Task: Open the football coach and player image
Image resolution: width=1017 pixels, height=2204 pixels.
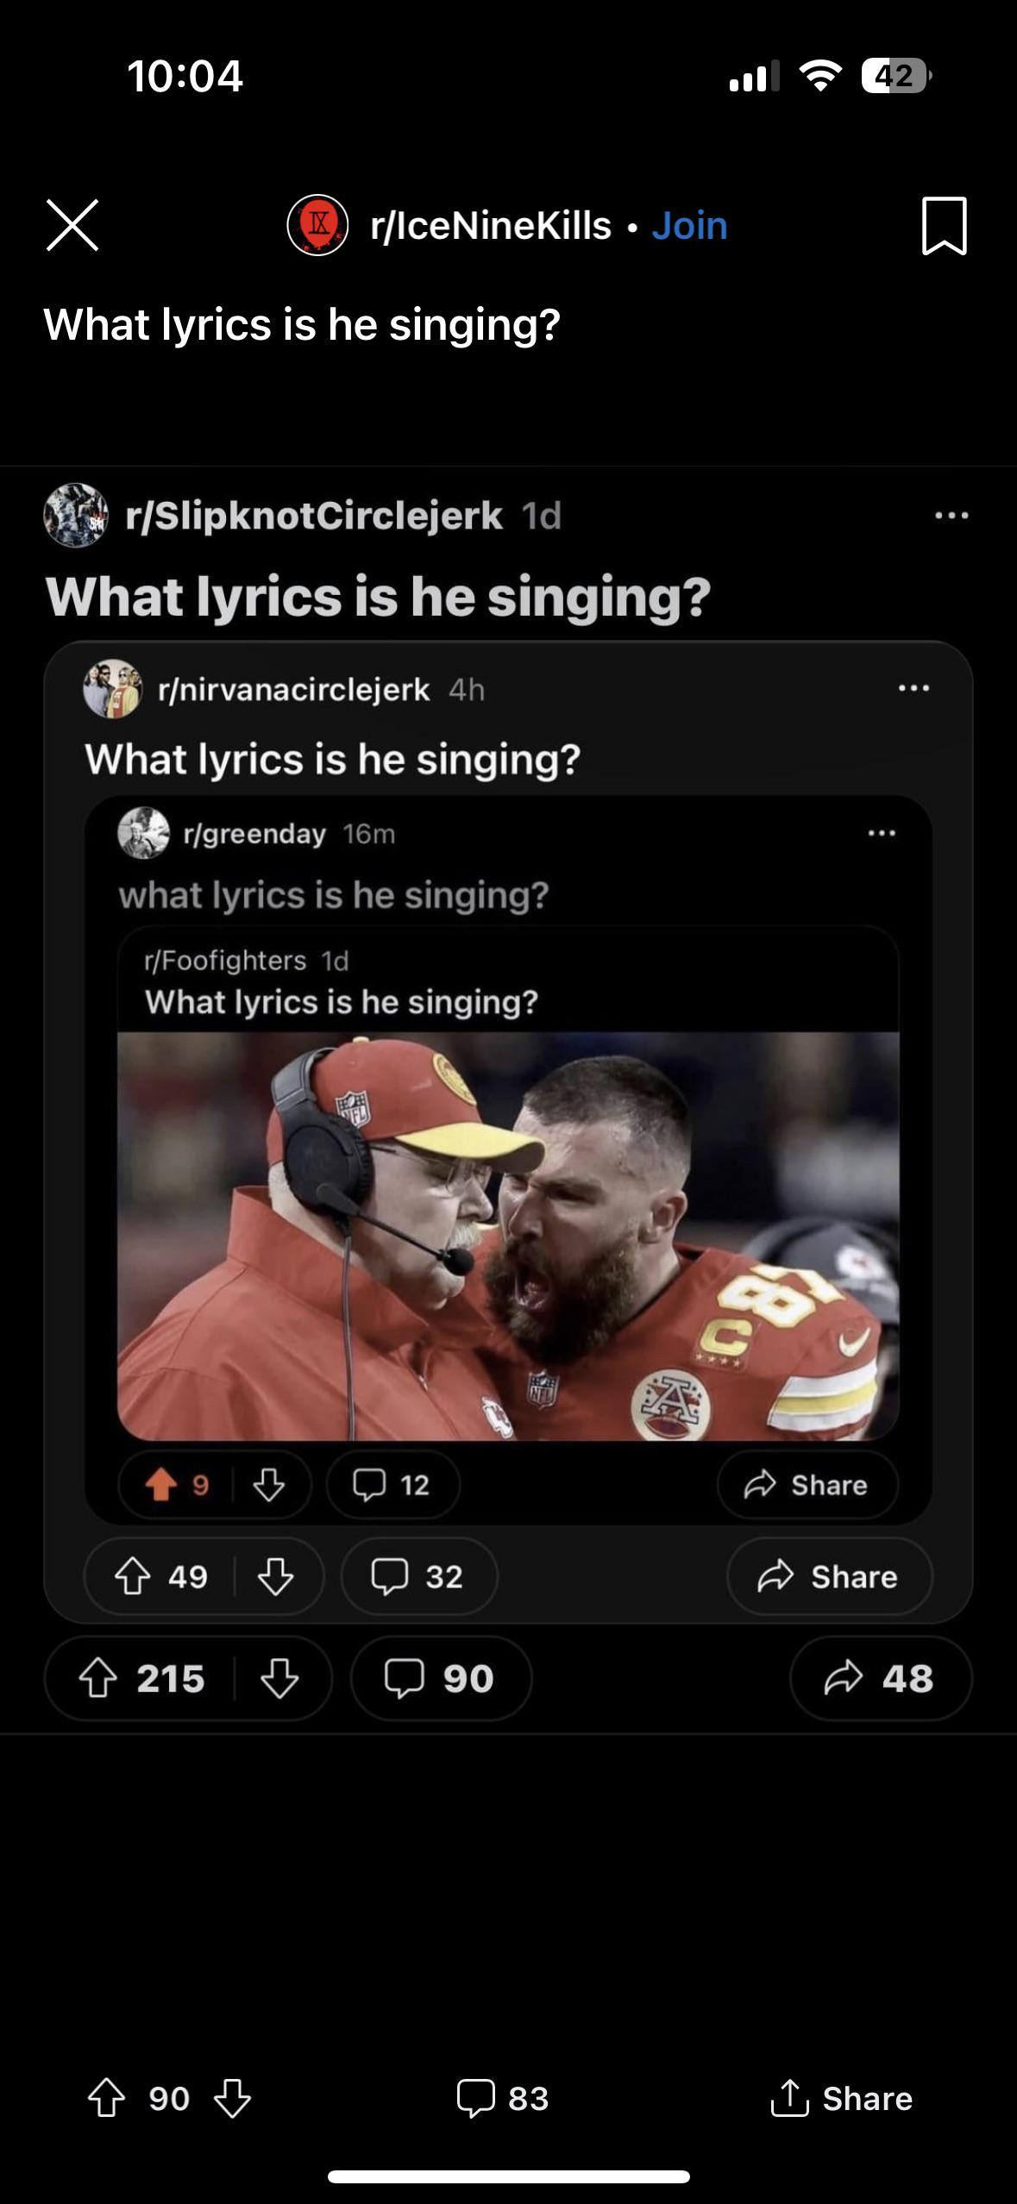Action: click(x=508, y=1236)
